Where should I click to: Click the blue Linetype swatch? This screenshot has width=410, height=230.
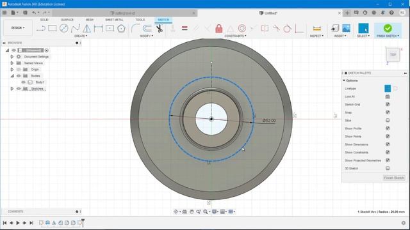pyautogui.click(x=388, y=88)
